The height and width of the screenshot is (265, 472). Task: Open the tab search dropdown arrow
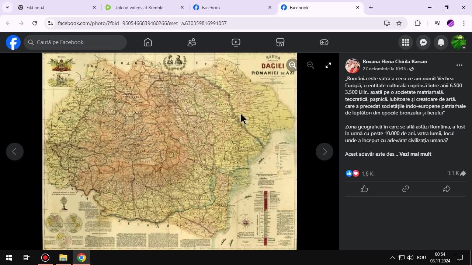pos(7,7)
